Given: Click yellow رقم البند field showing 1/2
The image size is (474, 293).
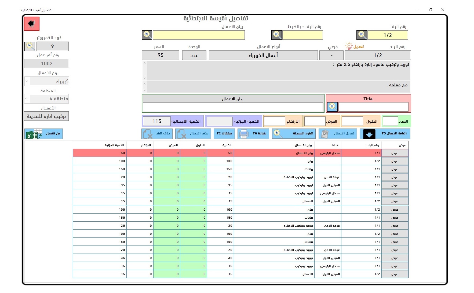Looking at the screenshot, I should click(388, 35).
